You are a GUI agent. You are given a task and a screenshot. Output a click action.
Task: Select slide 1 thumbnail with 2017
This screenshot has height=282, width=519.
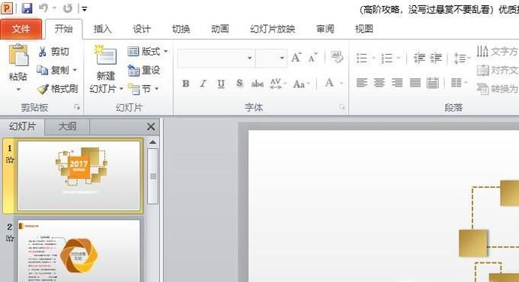tap(78, 176)
